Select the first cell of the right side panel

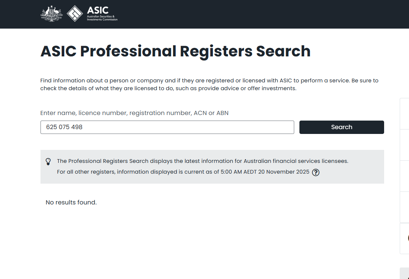click(405, 114)
